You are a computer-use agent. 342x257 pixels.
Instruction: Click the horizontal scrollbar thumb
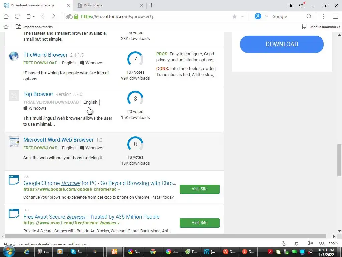(166, 236)
